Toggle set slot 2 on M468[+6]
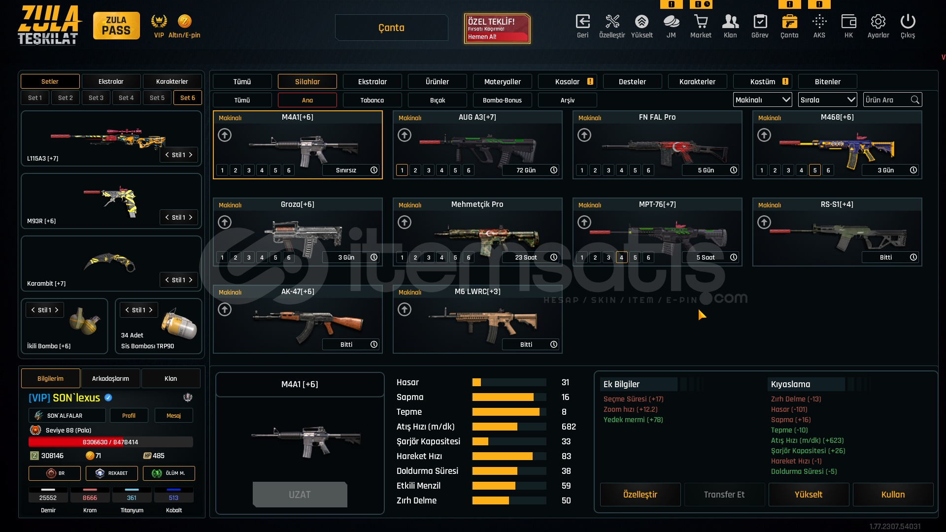Image resolution: width=946 pixels, height=532 pixels. pyautogui.click(x=775, y=170)
